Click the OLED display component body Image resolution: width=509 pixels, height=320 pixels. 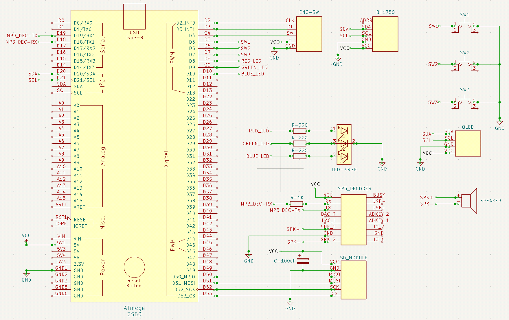click(468, 144)
